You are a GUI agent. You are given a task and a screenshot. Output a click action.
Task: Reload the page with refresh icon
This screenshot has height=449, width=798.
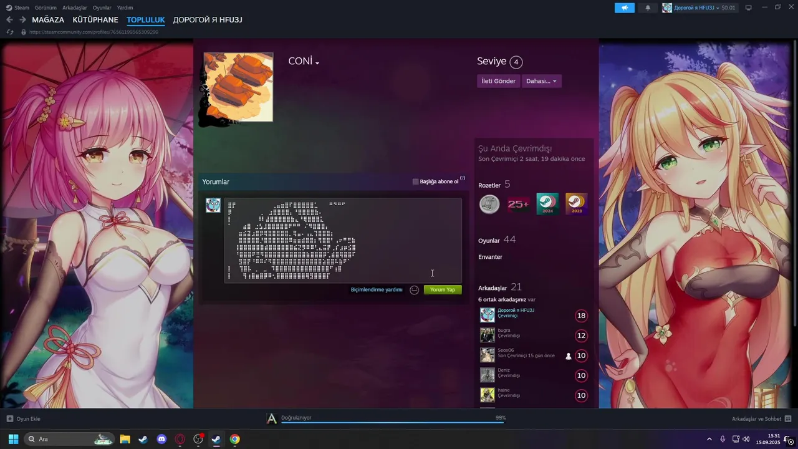9,32
